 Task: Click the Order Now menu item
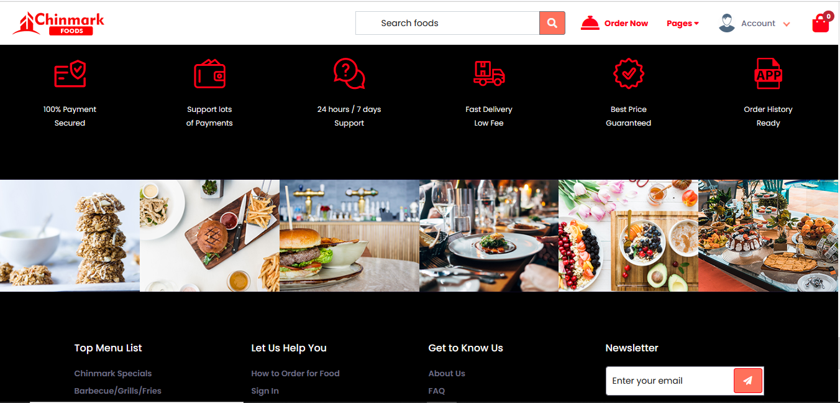614,23
